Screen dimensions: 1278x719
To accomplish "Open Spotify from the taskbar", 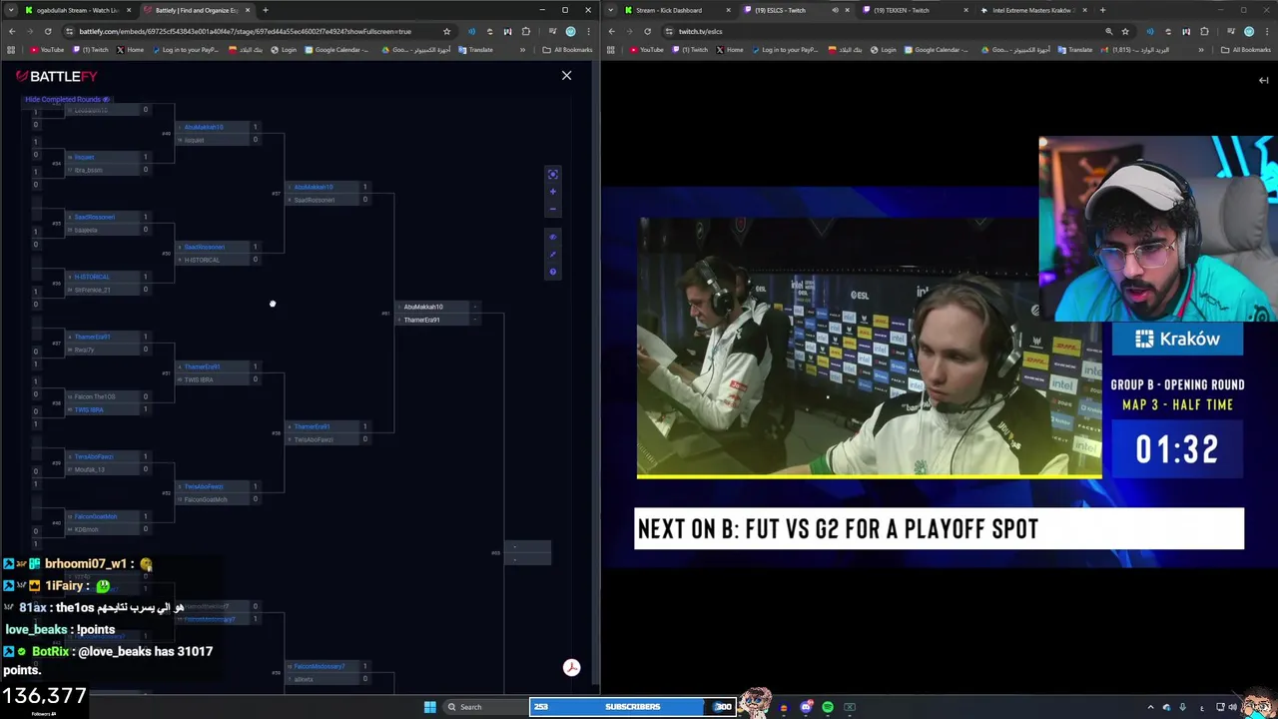I will tap(828, 707).
